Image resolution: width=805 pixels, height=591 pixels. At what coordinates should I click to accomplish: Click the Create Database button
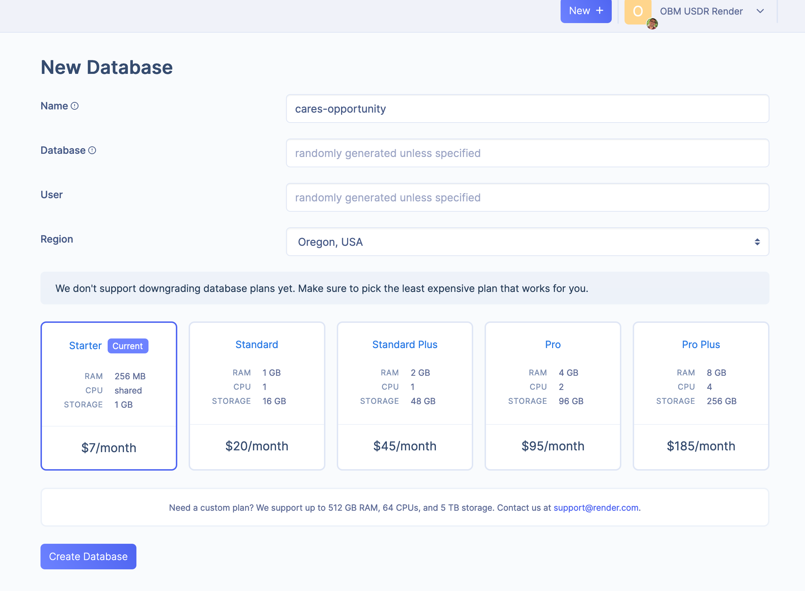point(88,556)
